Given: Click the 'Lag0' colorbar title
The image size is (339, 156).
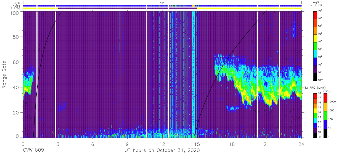Looking at the screenshot, I should (x=315, y=2).
